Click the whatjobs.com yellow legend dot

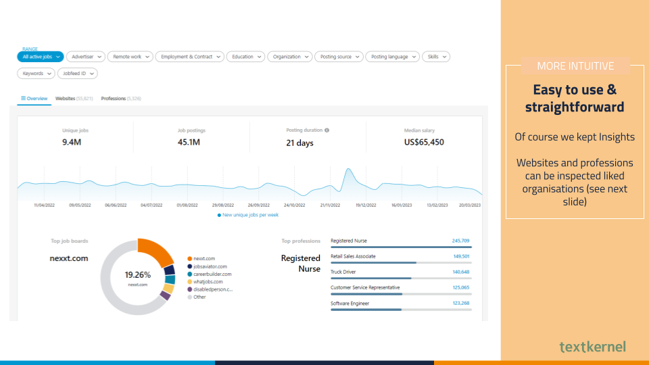190,282
